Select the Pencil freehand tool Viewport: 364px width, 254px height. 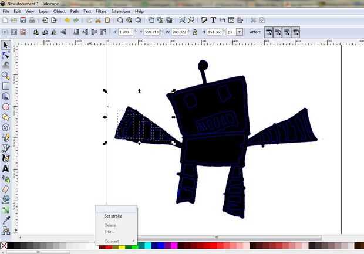point(6,137)
